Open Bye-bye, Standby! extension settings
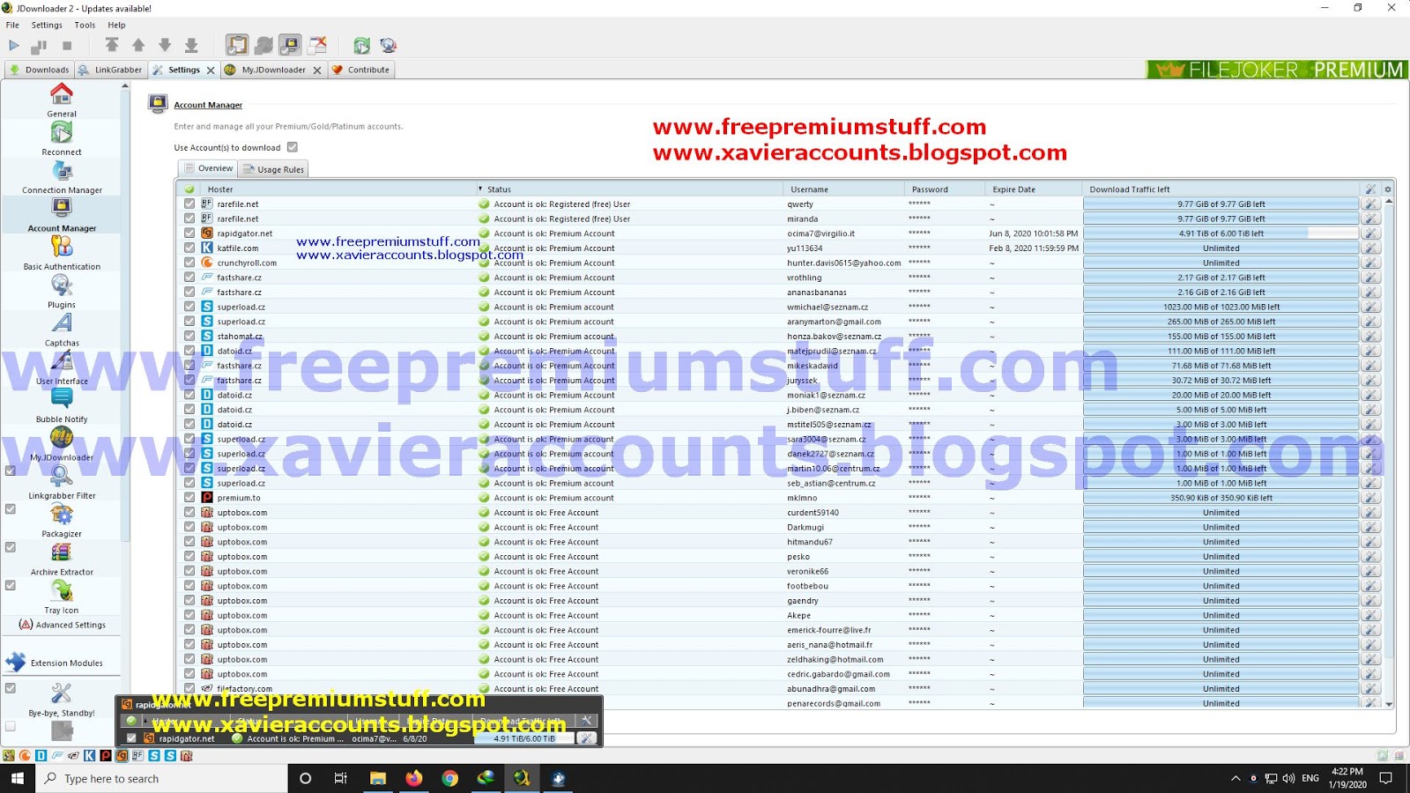1410x793 pixels. 62,699
